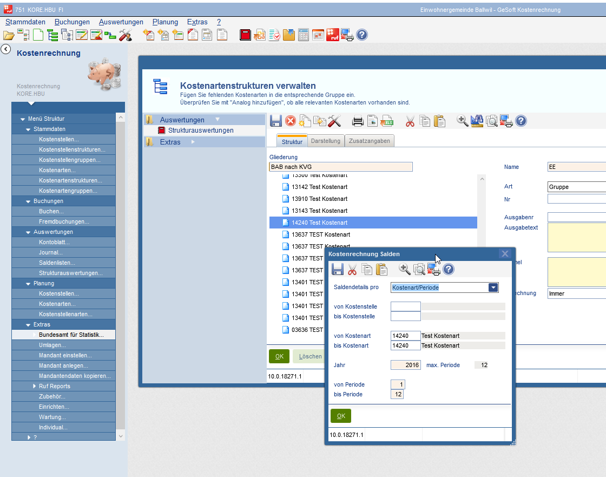Screen dimensions: 606x477
Task: Collapse the Planung tree section
Action: [28, 284]
